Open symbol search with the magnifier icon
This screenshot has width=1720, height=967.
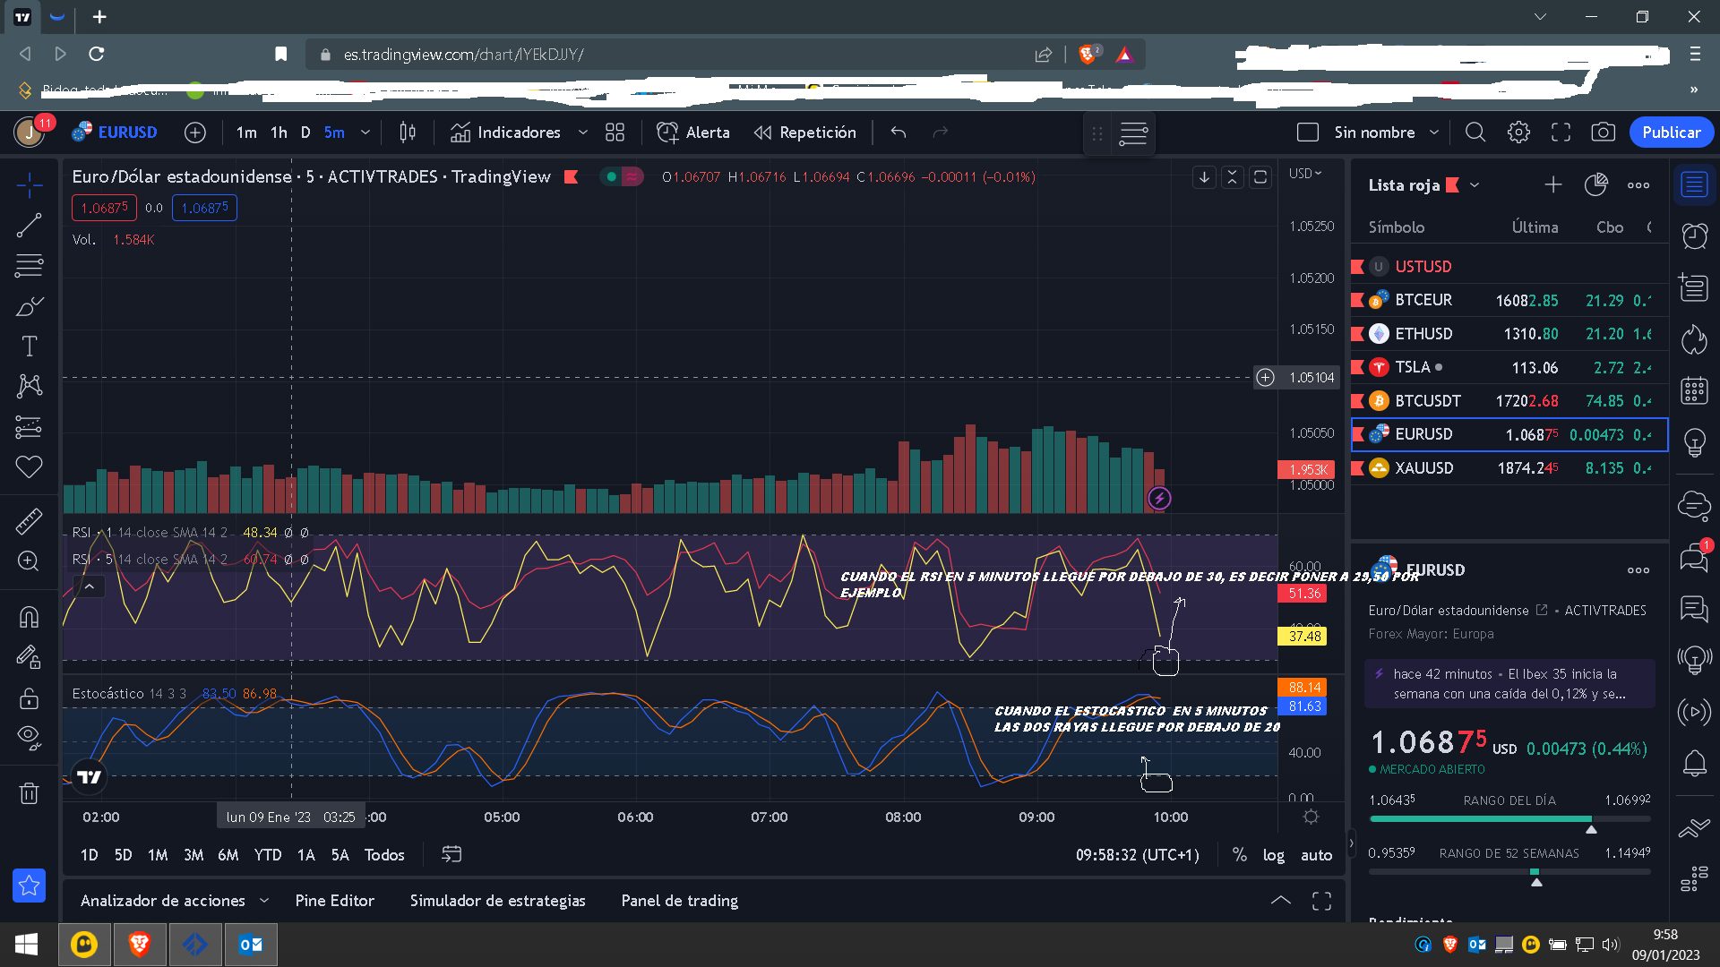click(1475, 132)
